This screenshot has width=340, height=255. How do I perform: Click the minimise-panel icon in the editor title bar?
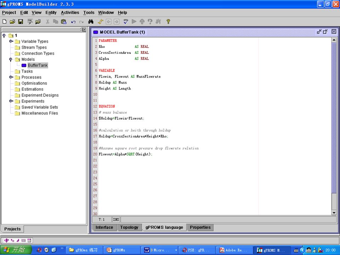(x=319, y=32)
